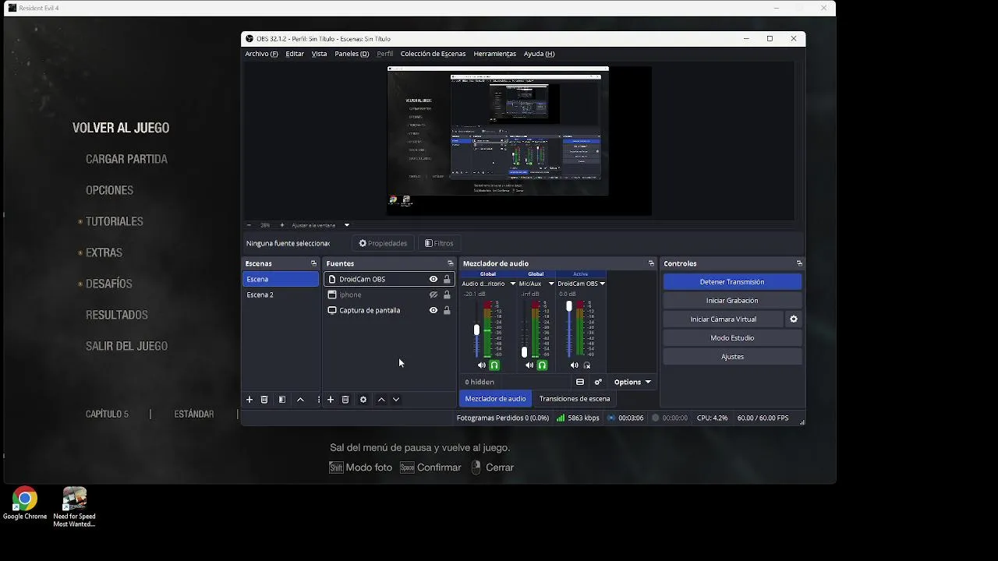Open source properties gear in Fuentes toolbar
The width and height of the screenshot is (998, 561).
coord(363,400)
